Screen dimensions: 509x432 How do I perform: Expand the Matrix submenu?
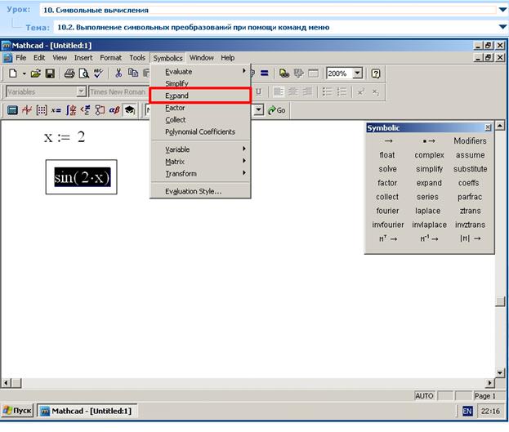[x=200, y=162]
